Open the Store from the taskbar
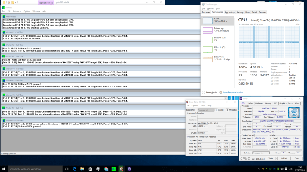307x172 pixels. [90, 169]
